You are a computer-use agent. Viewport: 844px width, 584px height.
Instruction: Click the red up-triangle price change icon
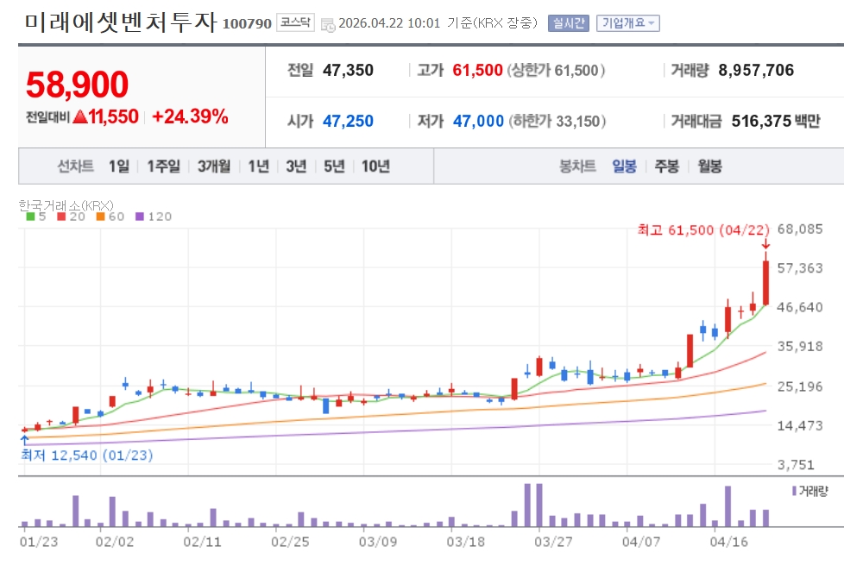(x=79, y=116)
